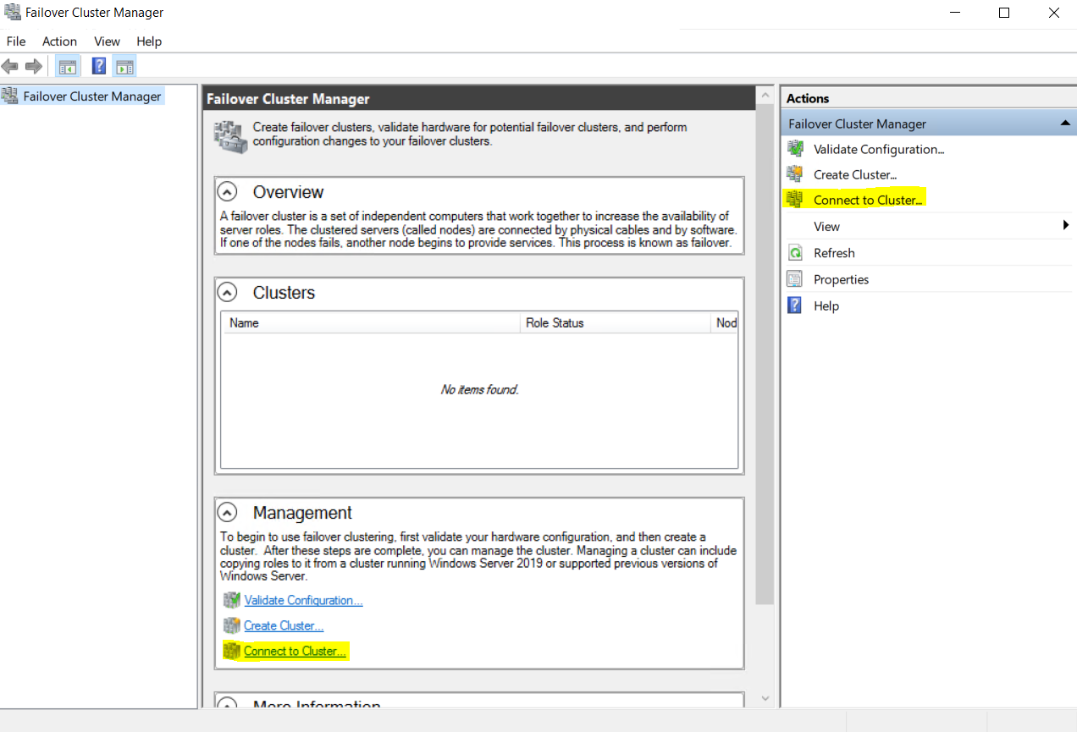The height and width of the screenshot is (732, 1077).
Task: Click Refresh in the Actions pane
Action: tap(834, 253)
